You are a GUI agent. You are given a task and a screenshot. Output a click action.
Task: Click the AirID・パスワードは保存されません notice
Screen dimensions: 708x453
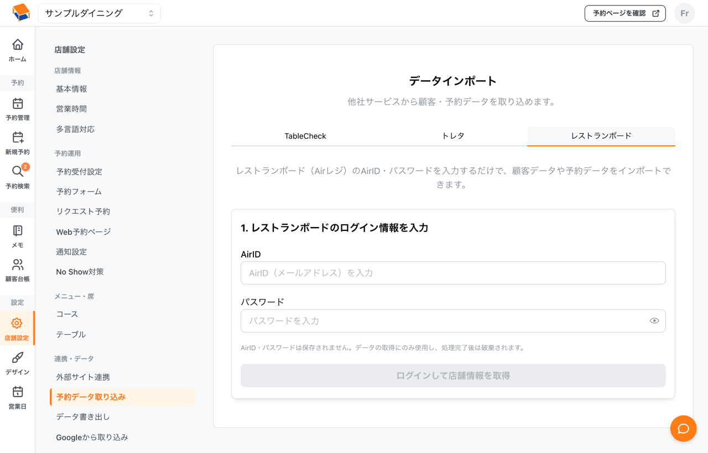click(382, 348)
